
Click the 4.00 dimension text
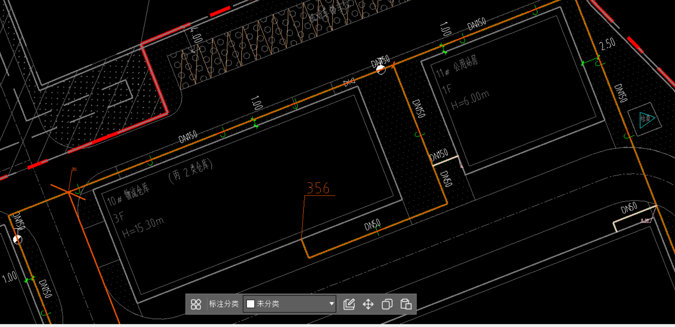tap(196, 35)
